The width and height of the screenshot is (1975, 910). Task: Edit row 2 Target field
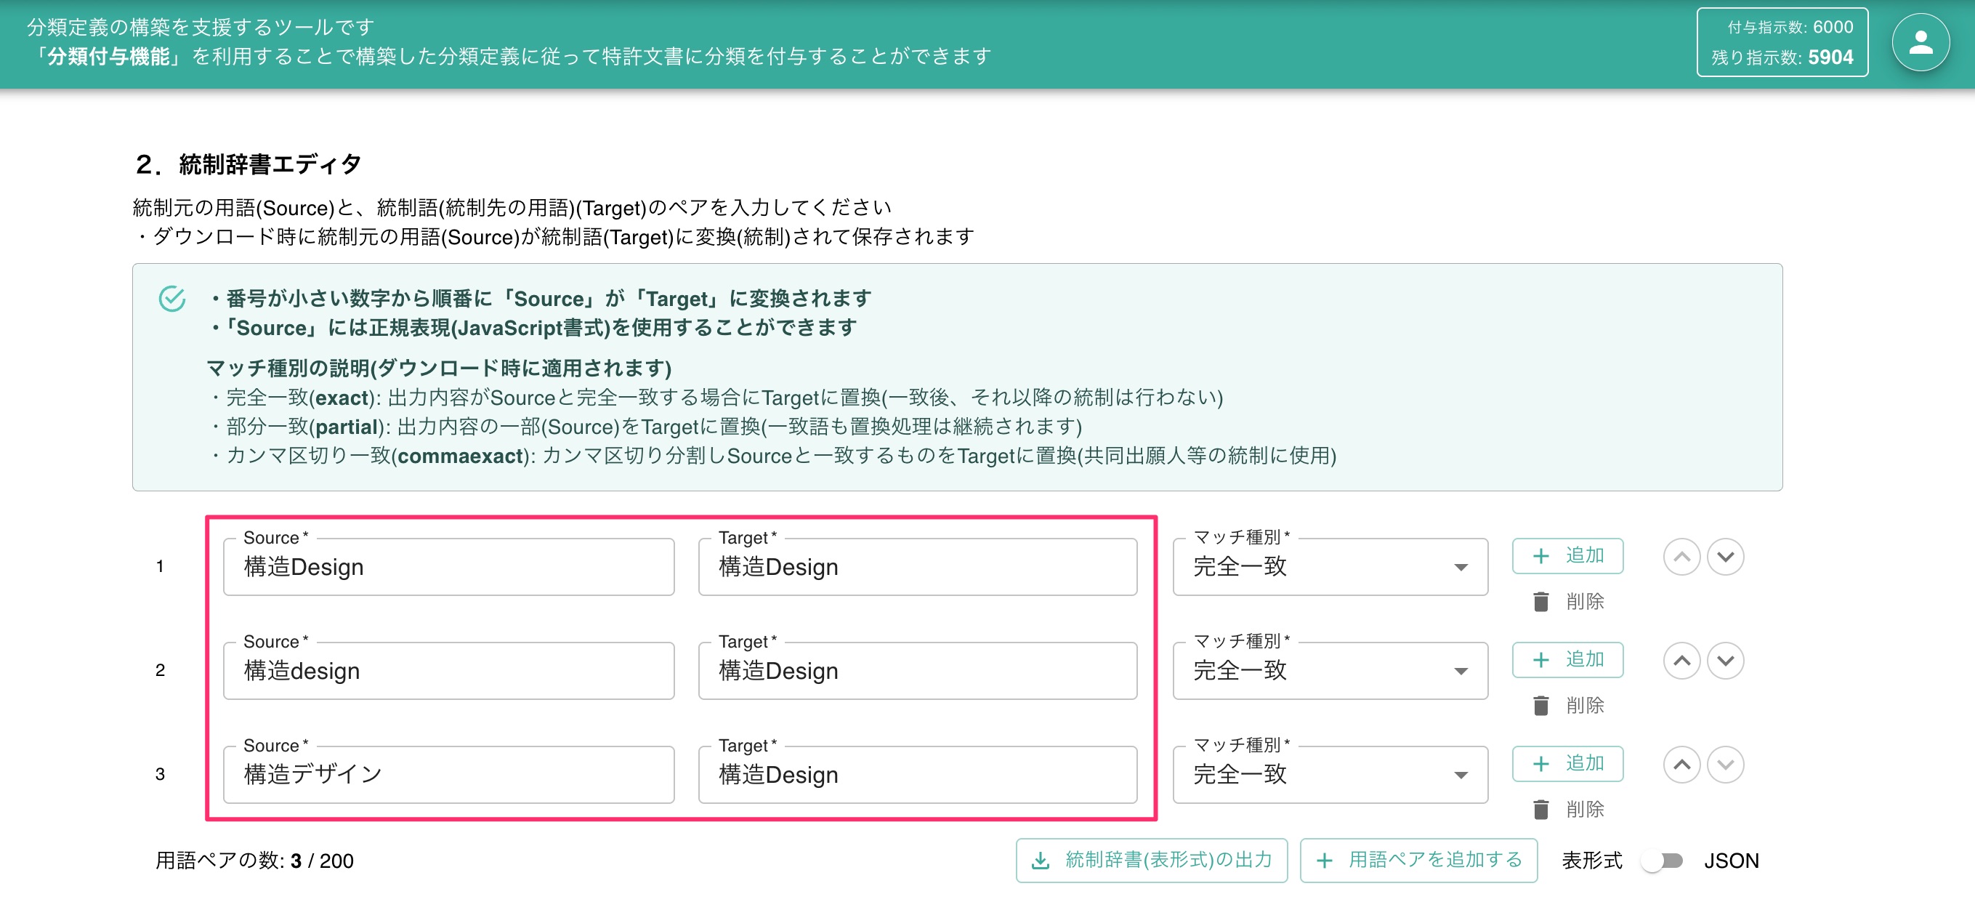917,671
